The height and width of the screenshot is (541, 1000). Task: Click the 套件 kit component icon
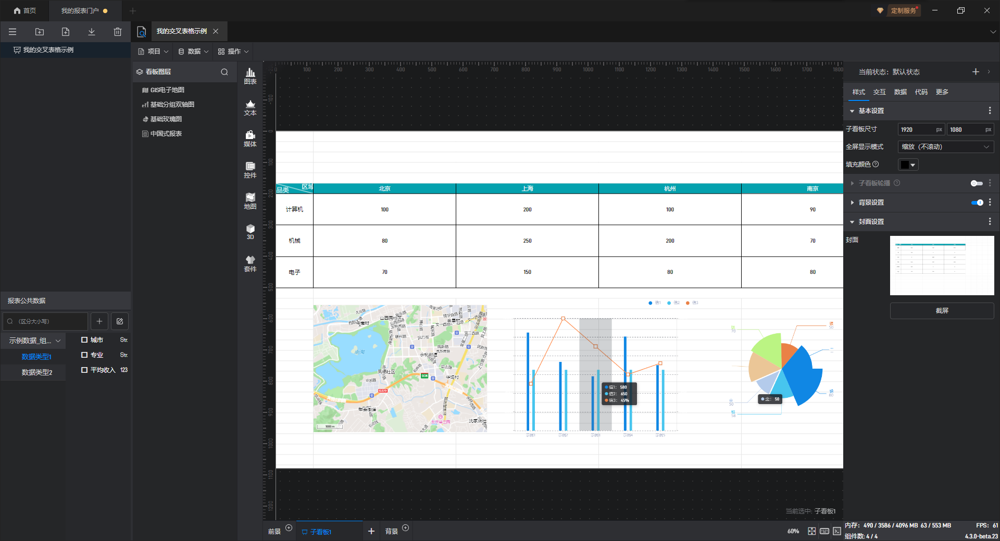tap(250, 263)
